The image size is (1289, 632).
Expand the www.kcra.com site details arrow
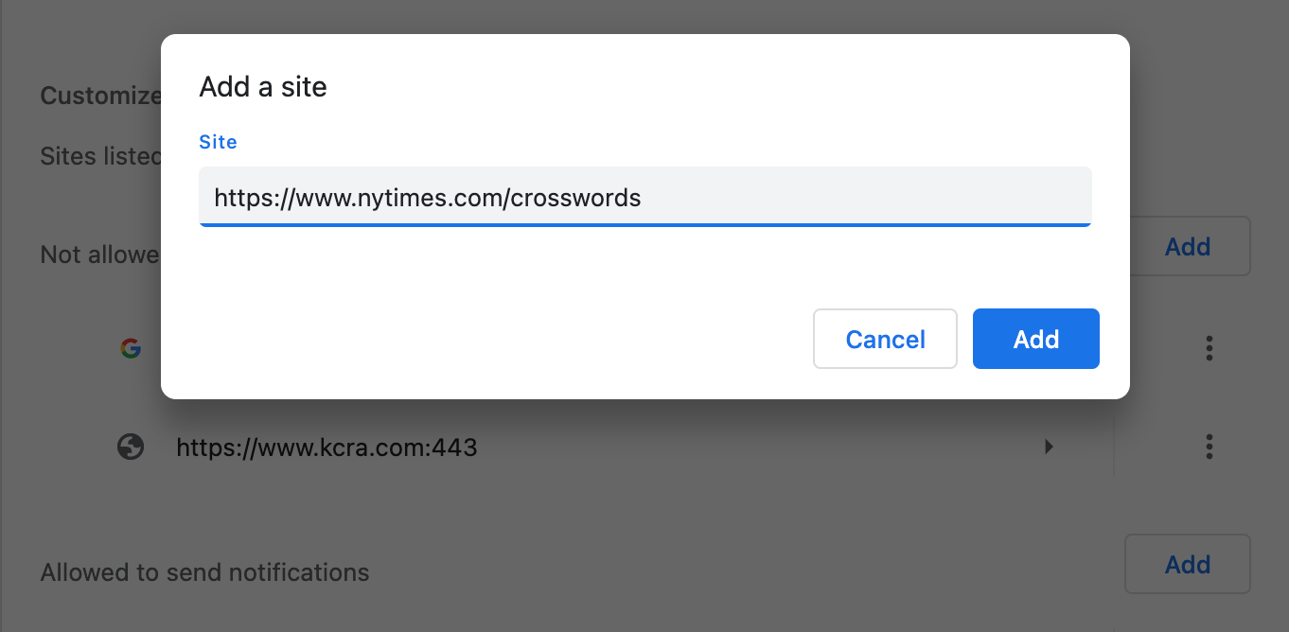1048,447
